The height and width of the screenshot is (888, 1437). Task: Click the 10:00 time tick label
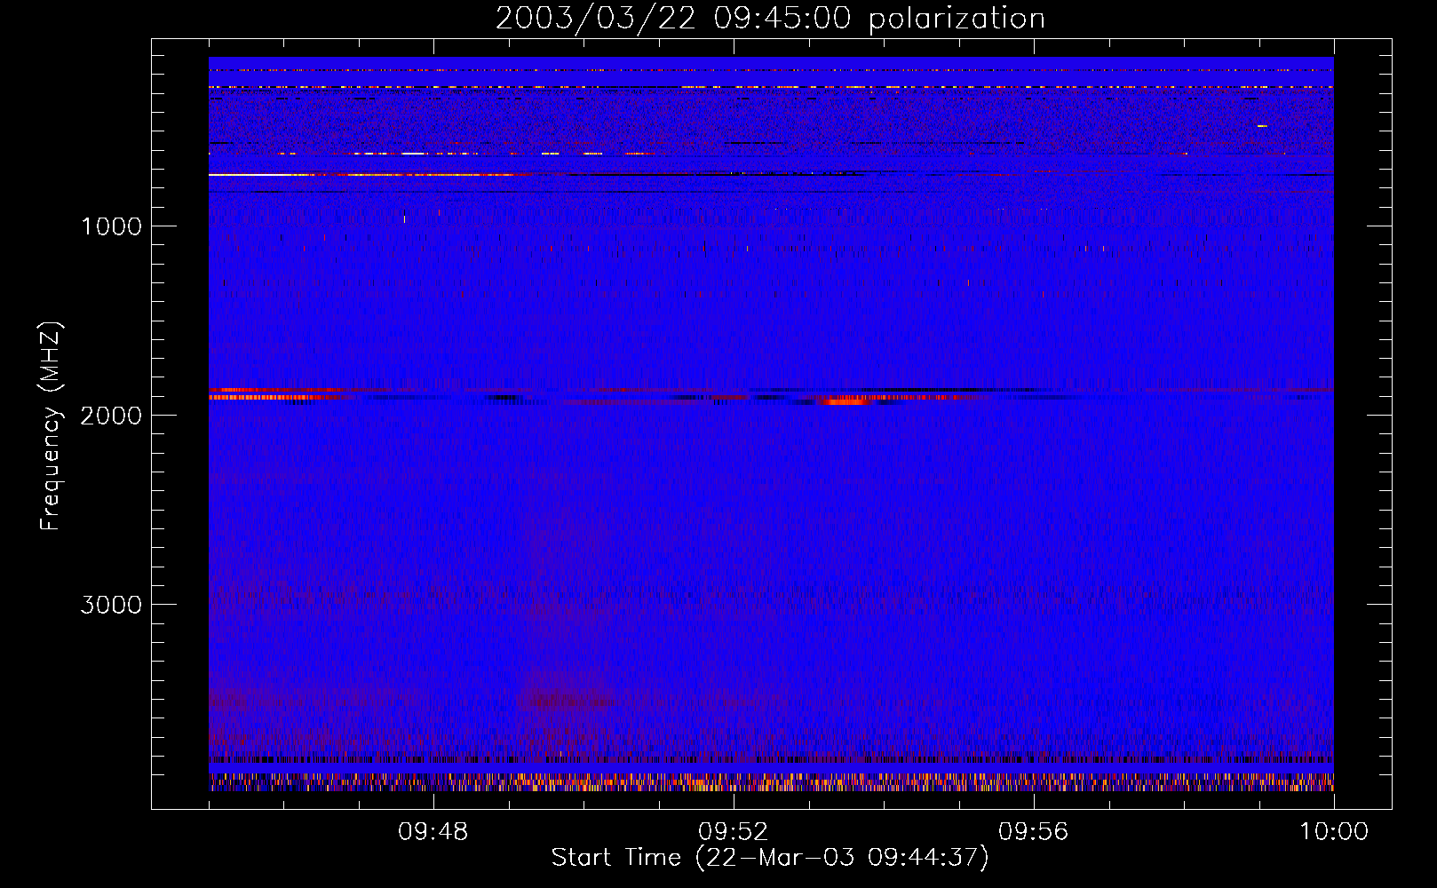1334,832
